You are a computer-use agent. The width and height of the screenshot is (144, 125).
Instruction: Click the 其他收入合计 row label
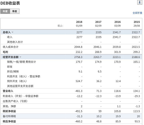pos(15,42)
